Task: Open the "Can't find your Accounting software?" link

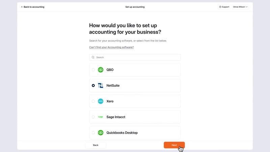Action: [111, 47]
